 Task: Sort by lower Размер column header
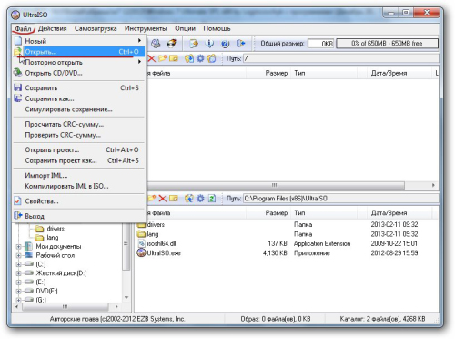(268, 213)
